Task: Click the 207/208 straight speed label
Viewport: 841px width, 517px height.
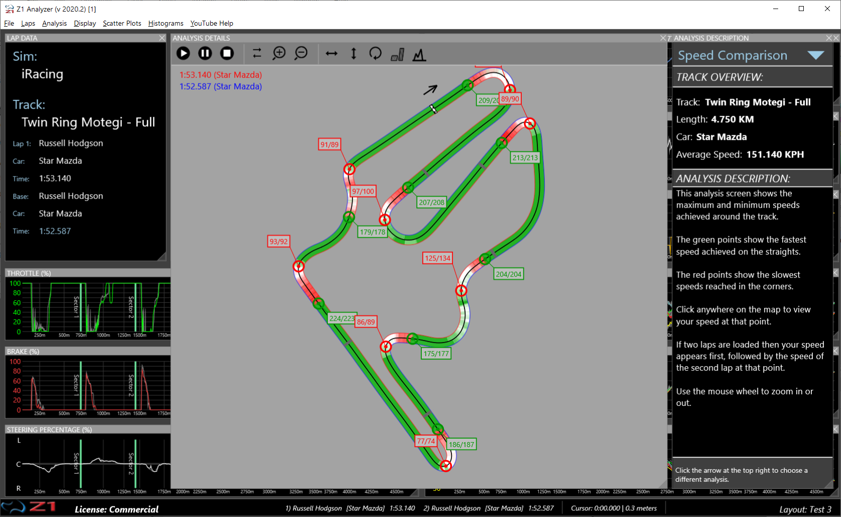Action: (x=432, y=202)
